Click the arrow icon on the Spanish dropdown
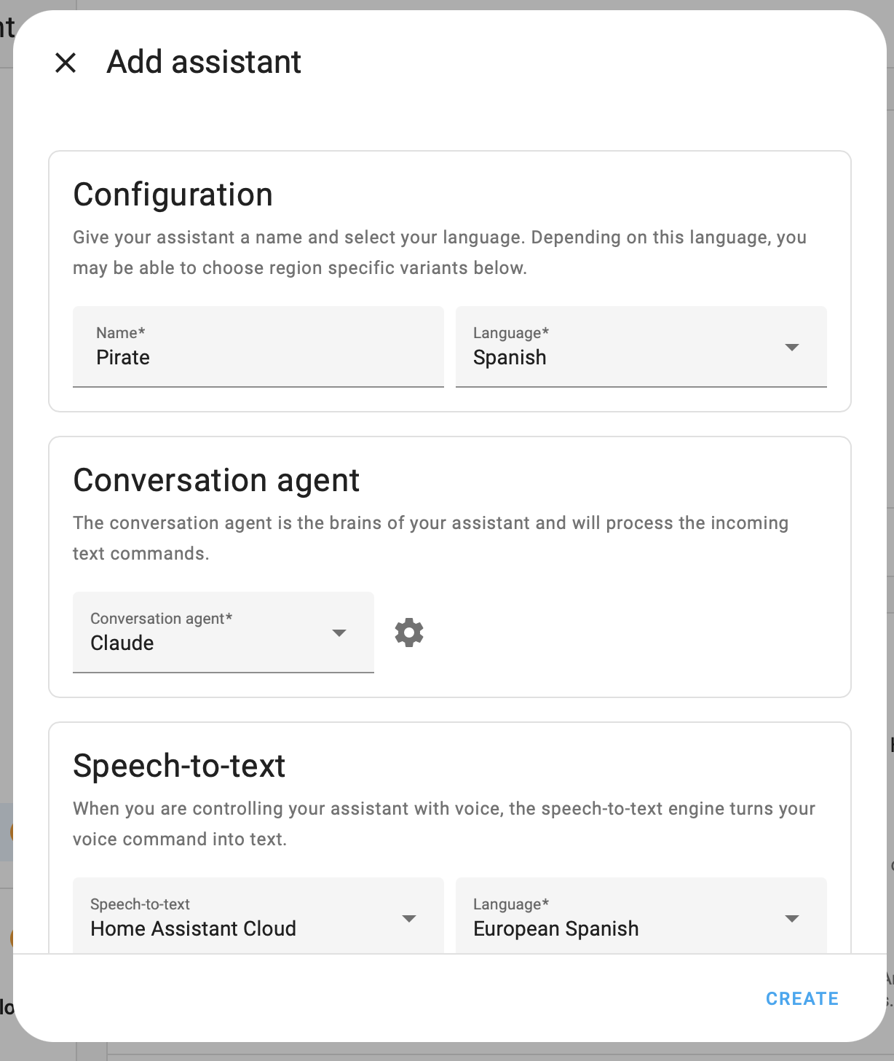This screenshot has height=1061, width=894. click(x=792, y=348)
